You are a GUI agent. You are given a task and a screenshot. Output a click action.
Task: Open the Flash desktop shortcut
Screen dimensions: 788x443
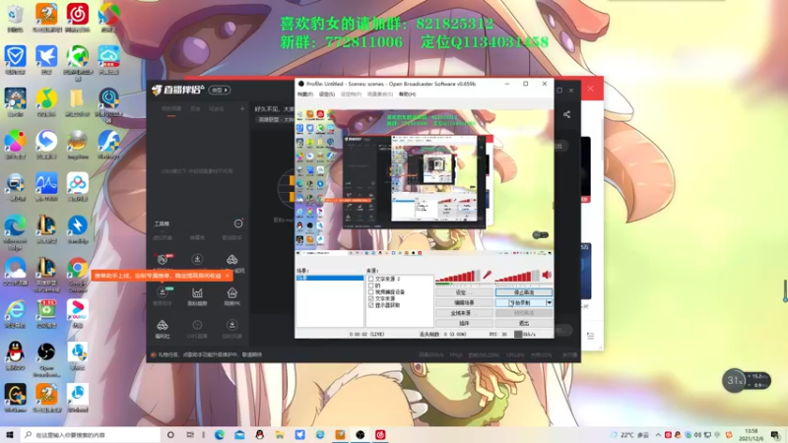108,145
